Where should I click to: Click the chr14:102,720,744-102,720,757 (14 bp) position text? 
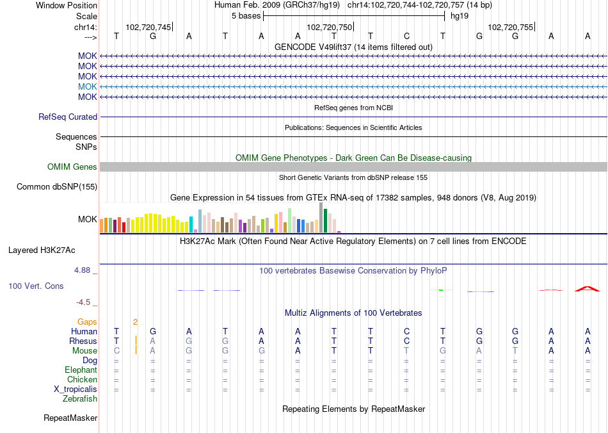(x=420, y=5)
